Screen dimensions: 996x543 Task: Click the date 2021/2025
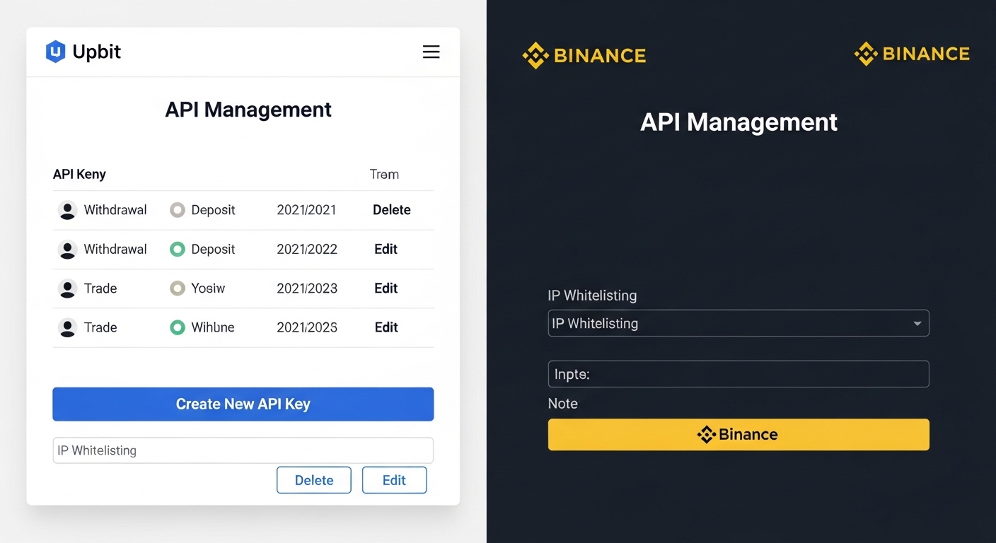coord(307,327)
